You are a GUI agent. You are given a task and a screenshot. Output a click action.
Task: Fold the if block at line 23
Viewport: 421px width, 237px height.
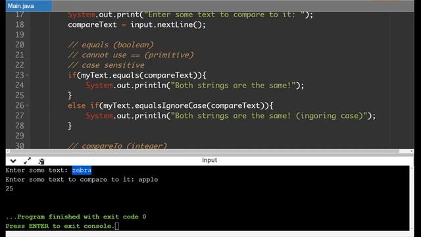tap(27, 76)
